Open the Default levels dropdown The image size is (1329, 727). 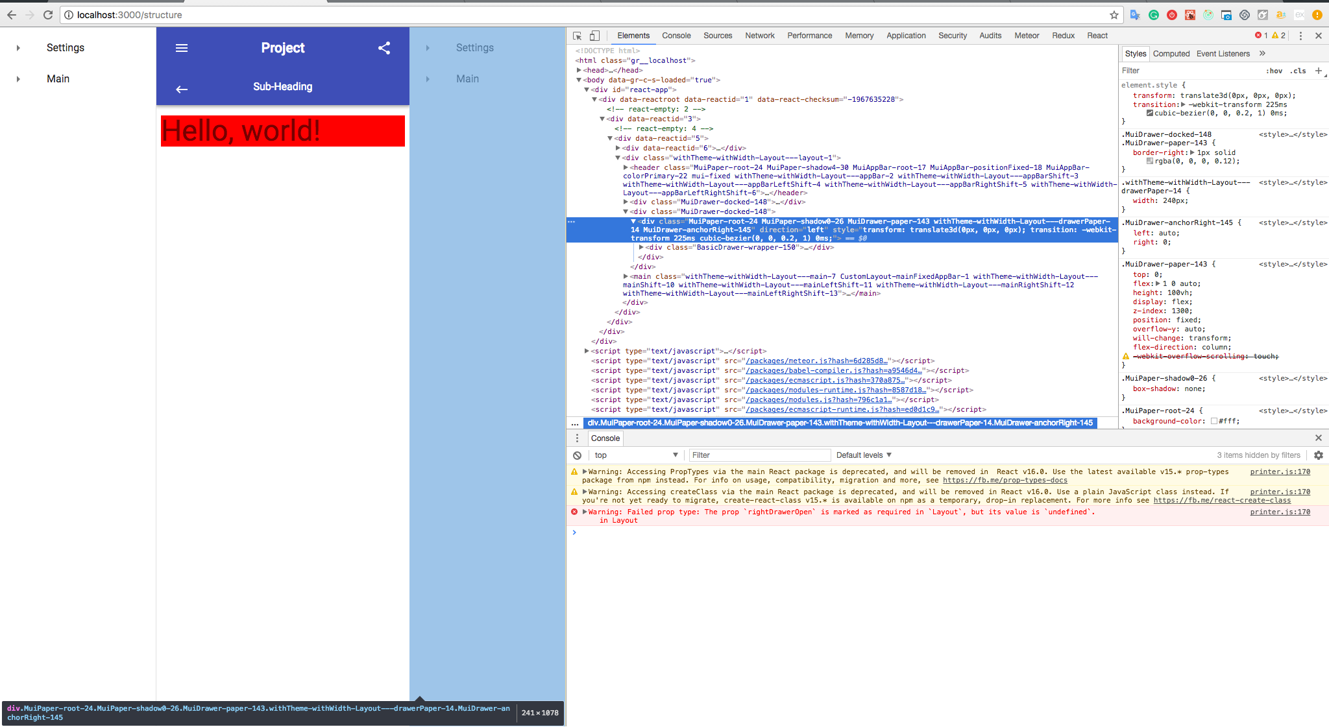coord(864,455)
